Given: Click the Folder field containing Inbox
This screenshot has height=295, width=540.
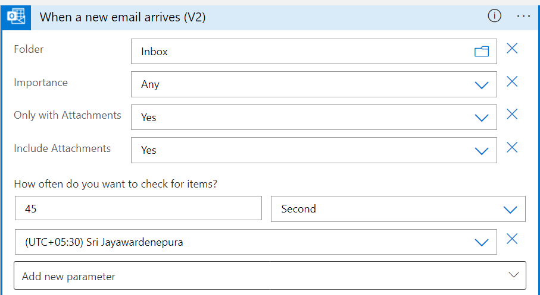Looking at the screenshot, I should [298, 52].
